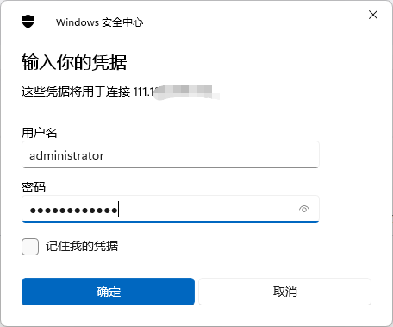Click the 密码 field label

tap(34, 187)
